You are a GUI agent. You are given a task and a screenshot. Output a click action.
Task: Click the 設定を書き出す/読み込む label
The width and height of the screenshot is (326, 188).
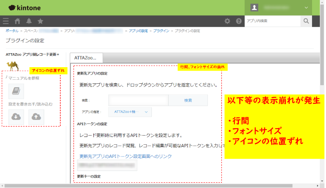tap(30, 104)
